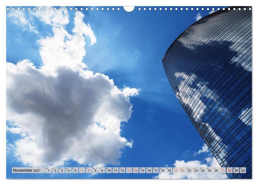
Task: Select date cell 4 in the calendar strip
Action: click(68, 170)
